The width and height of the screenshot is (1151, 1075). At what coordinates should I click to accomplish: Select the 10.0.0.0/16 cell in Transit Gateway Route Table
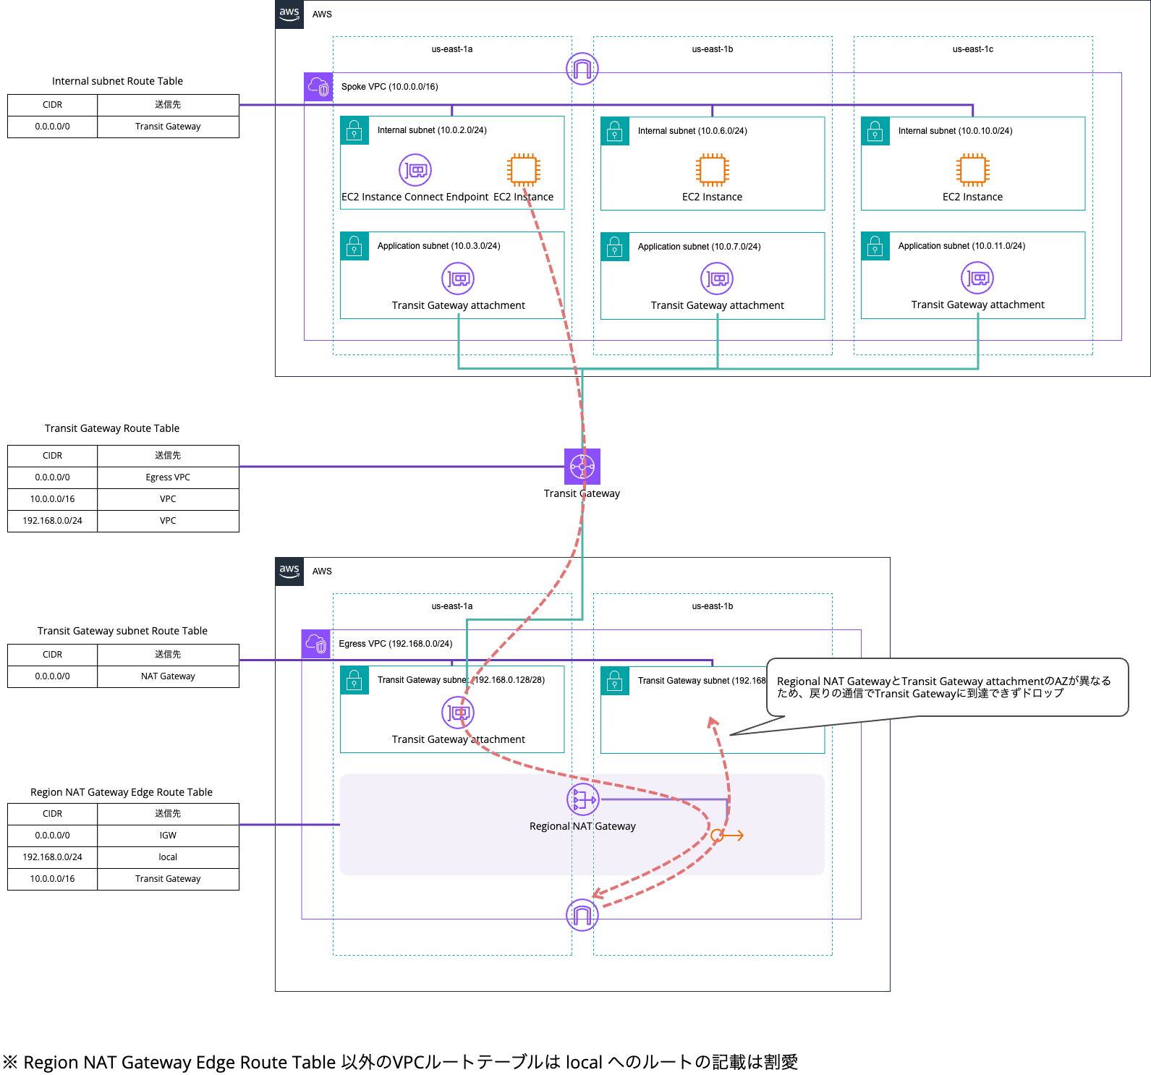point(52,499)
